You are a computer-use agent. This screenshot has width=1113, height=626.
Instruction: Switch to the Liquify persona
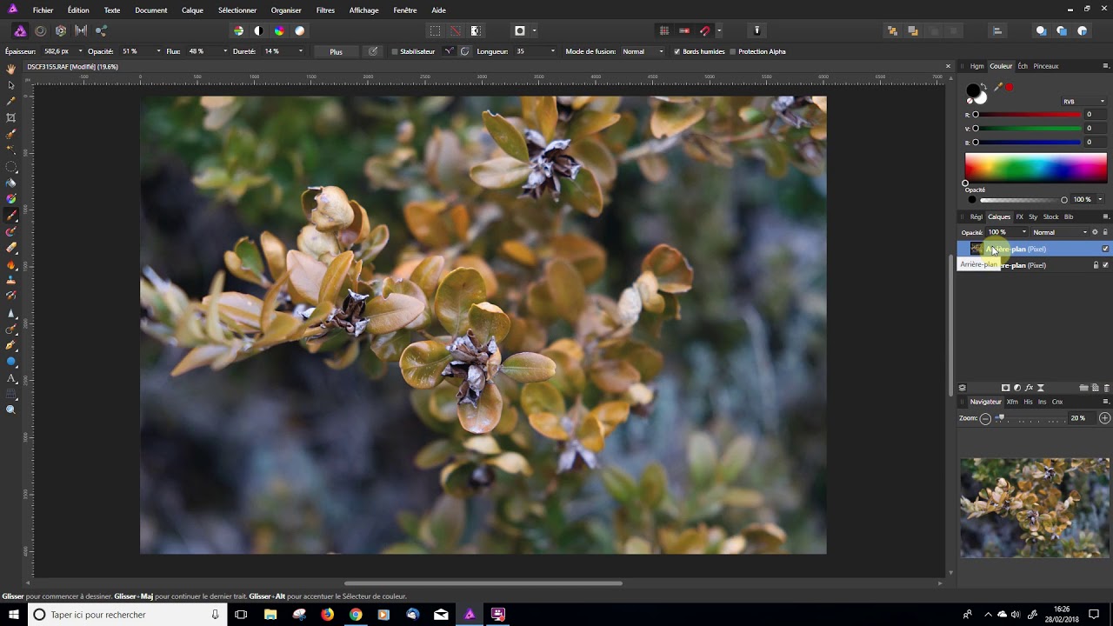pyautogui.click(x=40, y=30)
